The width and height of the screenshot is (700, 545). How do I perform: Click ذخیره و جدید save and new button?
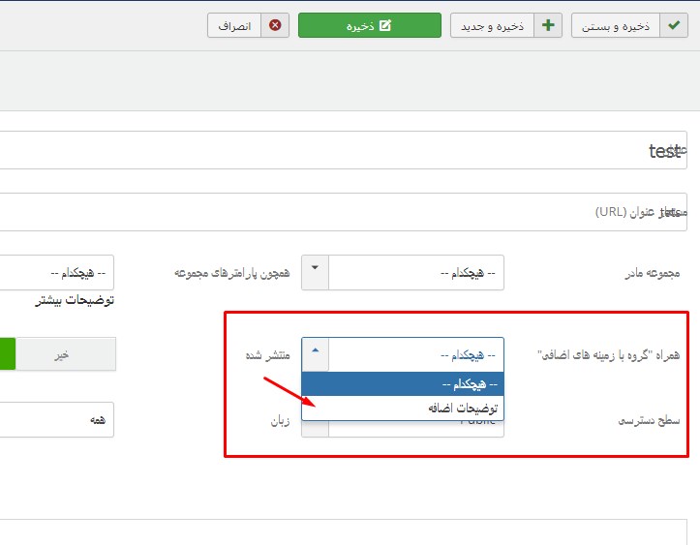pyautogui.click(x=505, y=25)
